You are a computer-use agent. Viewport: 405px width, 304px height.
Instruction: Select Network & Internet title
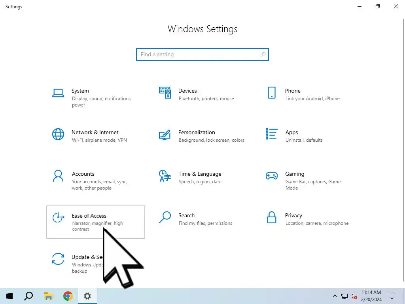click(x=95, y=132)
